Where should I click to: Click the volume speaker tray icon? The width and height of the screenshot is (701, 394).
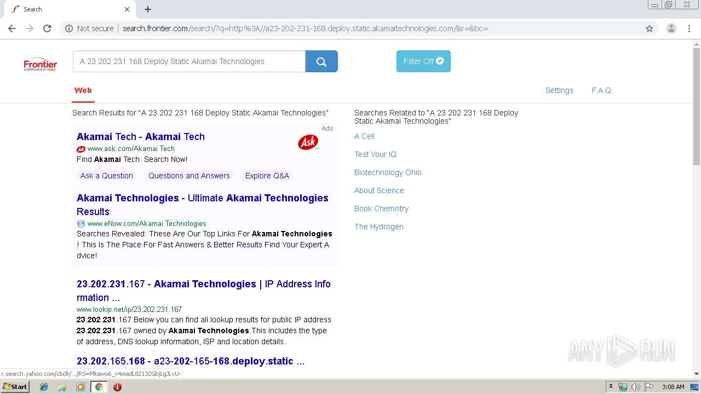(x=635, y=387)
